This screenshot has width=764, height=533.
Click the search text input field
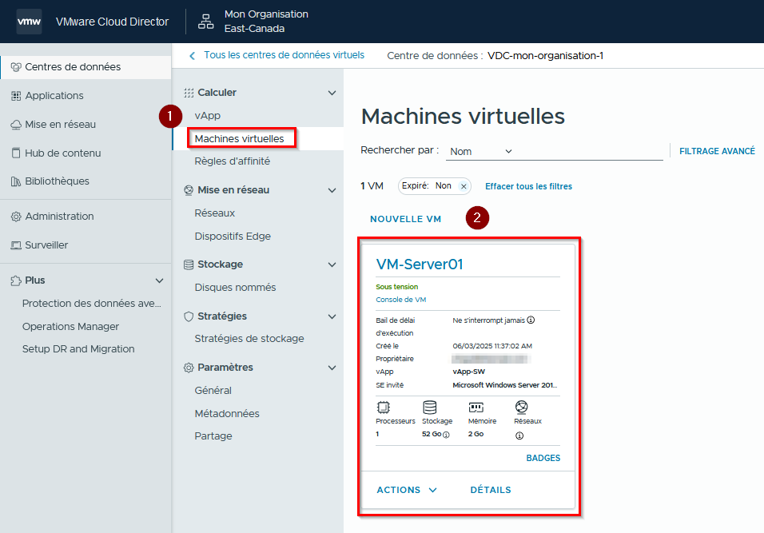coord(590,152)
